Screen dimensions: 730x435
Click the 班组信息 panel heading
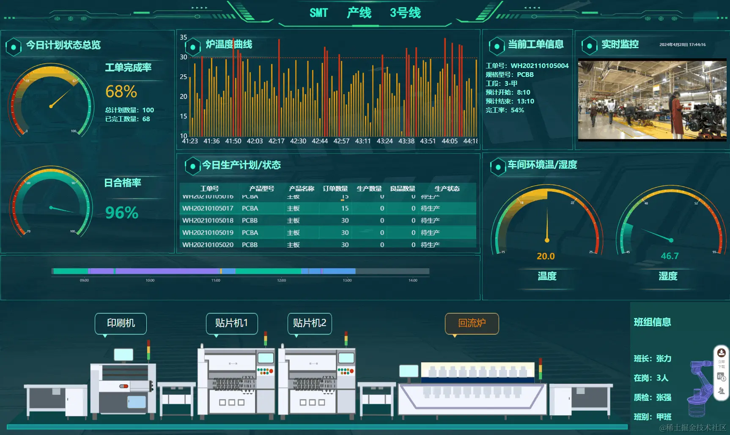point(652,322)
